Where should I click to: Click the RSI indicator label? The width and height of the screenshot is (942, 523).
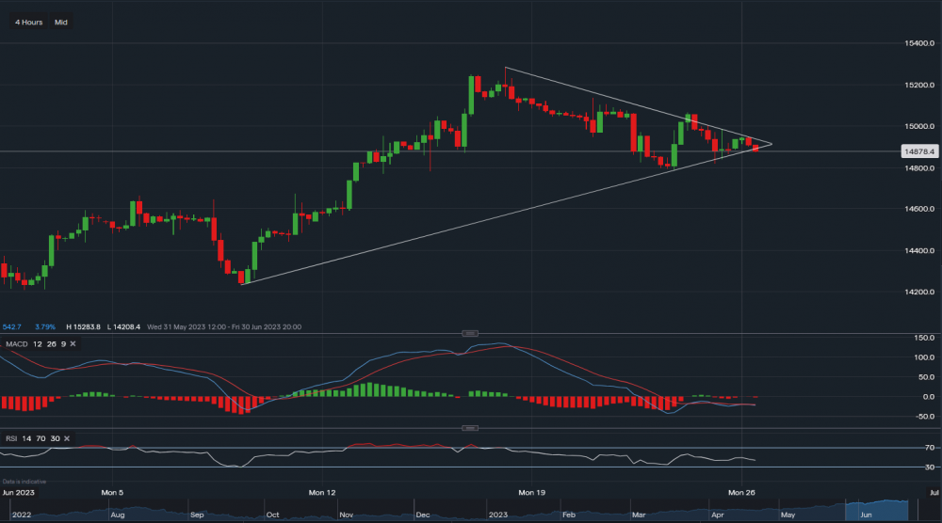coord(11,438)
